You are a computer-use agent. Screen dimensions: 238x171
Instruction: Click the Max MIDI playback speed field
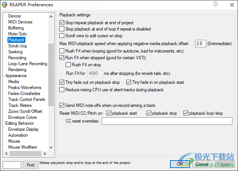[200, 44]
